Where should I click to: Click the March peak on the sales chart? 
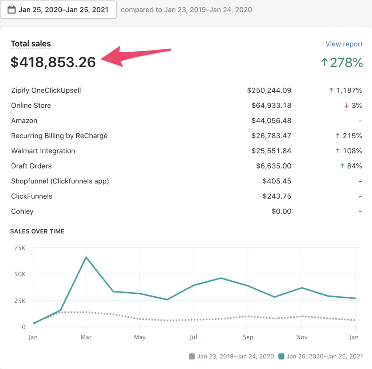click(x=86, y=257)
